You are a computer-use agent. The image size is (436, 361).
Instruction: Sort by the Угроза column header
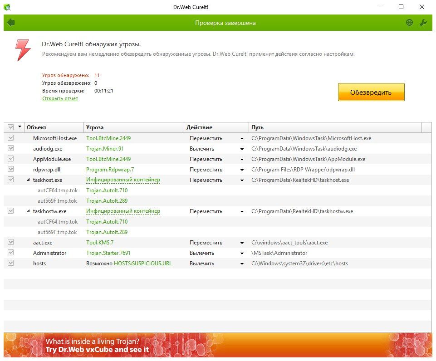tap(133, 127)
